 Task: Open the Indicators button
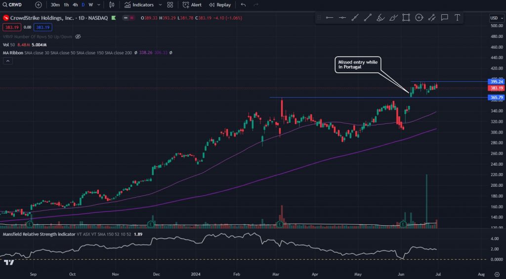coord(139,5)
